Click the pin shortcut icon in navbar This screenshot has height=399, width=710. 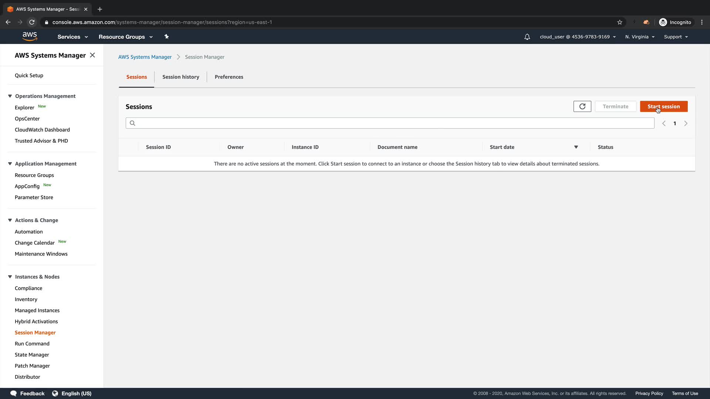point(166,37)
